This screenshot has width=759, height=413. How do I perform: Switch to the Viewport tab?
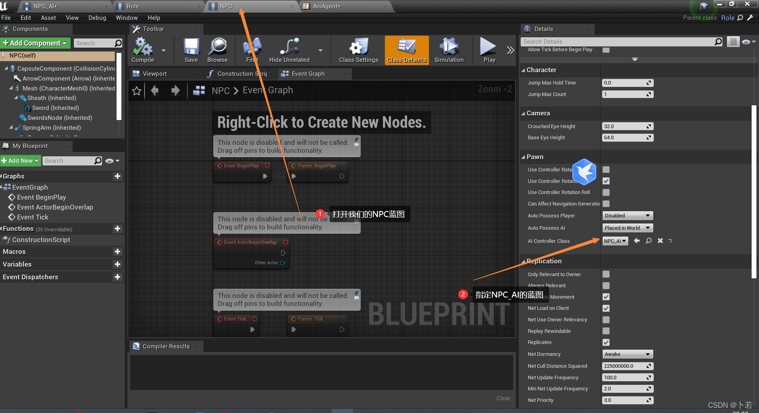(155, 74)
